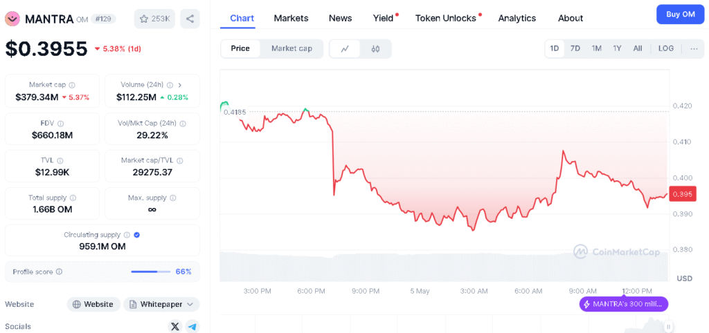
Task: Click the 0.395 current price label
Action: tap(683, 194)
